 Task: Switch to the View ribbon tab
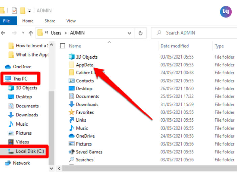[71, 21]
